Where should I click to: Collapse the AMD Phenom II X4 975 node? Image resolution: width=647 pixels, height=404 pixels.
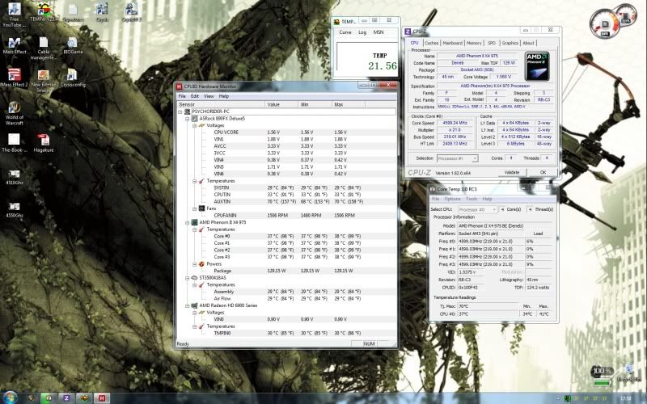(x=188, y=222)
